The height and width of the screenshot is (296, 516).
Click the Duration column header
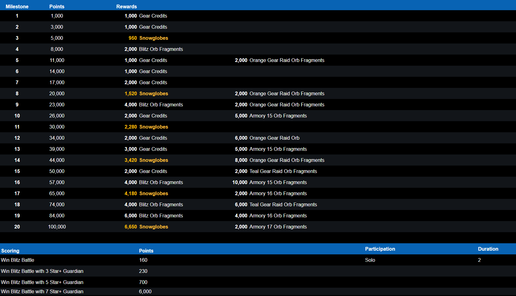pos(488,249)
